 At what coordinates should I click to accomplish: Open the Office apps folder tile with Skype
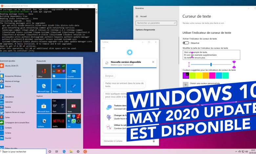pos(59,71)
